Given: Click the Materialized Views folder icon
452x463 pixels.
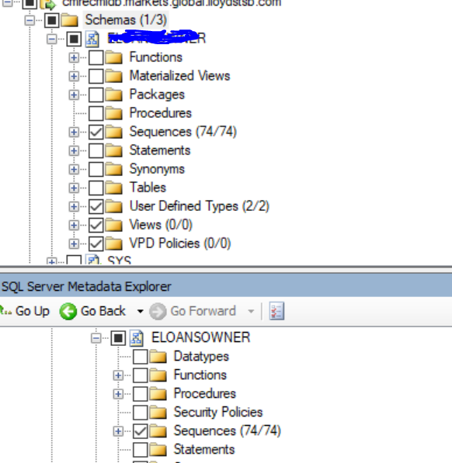Looking at the screenshot, I should [x=113, y=76].
